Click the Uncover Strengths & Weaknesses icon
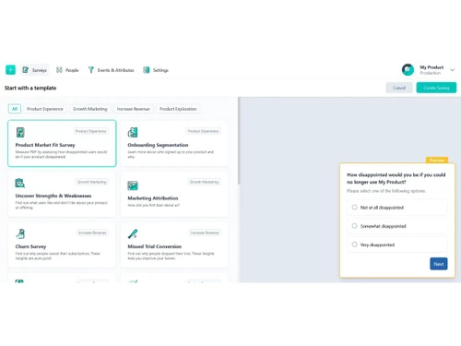The image size is (461, 346). pyautogui.click(x=20, y=183)
